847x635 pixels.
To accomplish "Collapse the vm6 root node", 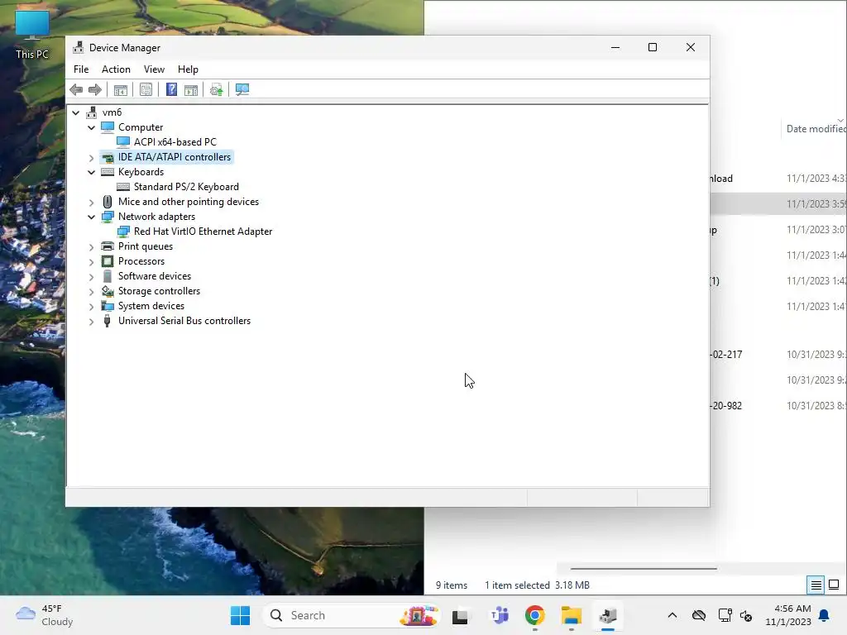I will (75, 112).
